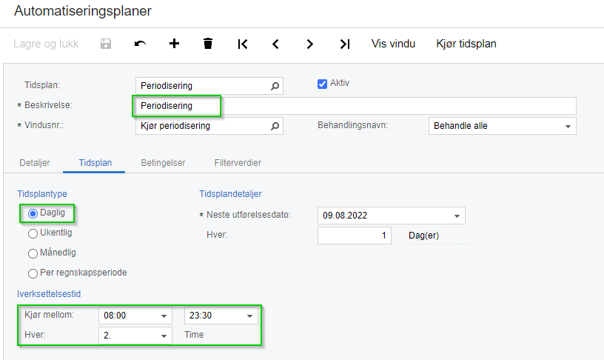604x360 pixels.
Task: Click the Tidsplantype section heading
Action: [42, 194]
